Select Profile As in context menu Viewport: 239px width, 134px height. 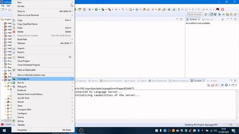(x=43, y=90)
